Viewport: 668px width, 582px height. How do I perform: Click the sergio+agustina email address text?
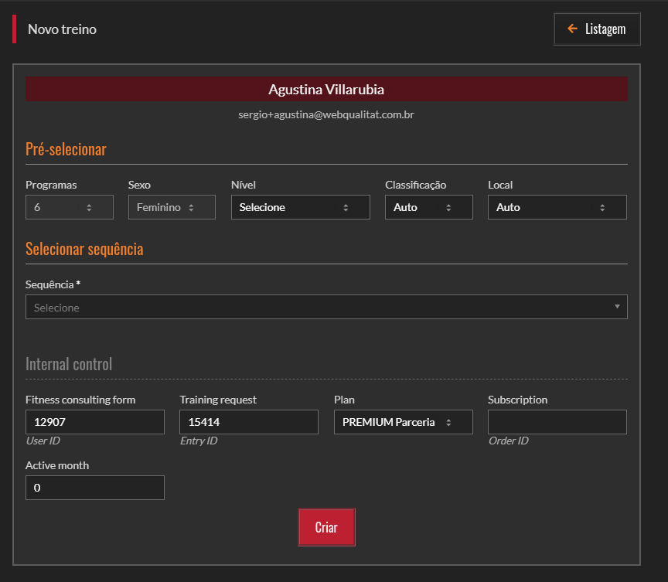coord(326,114)
